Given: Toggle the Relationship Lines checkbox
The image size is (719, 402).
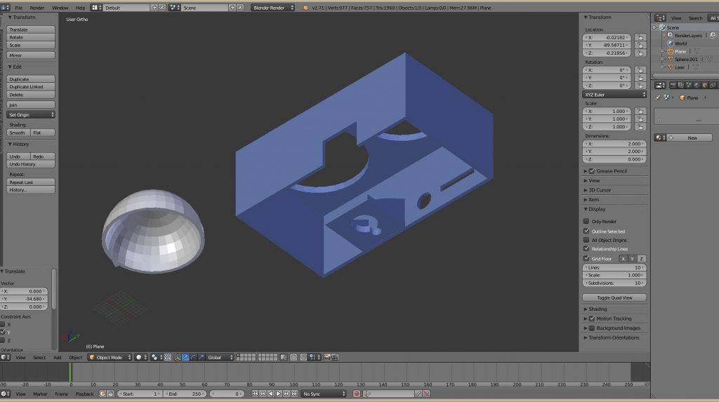Looking at the screenshot, I should (x=586, y=248).
